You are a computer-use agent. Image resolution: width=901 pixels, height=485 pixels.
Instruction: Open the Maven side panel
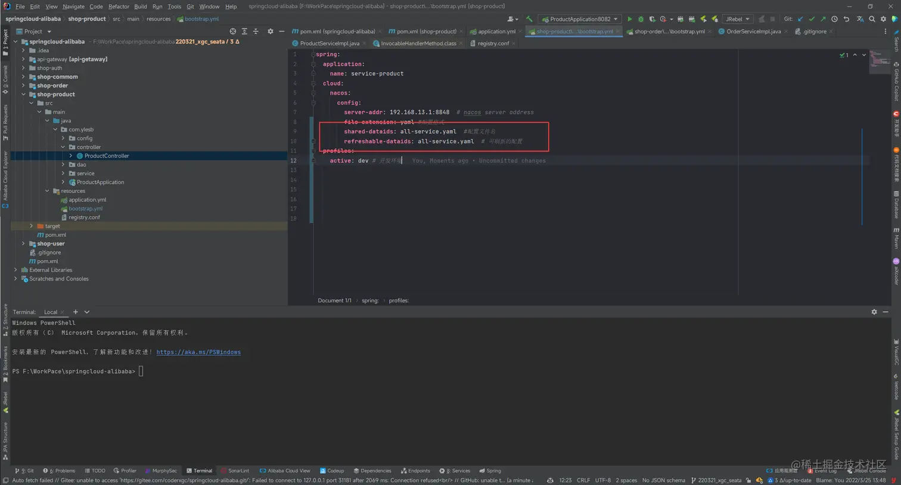[896, 238]
